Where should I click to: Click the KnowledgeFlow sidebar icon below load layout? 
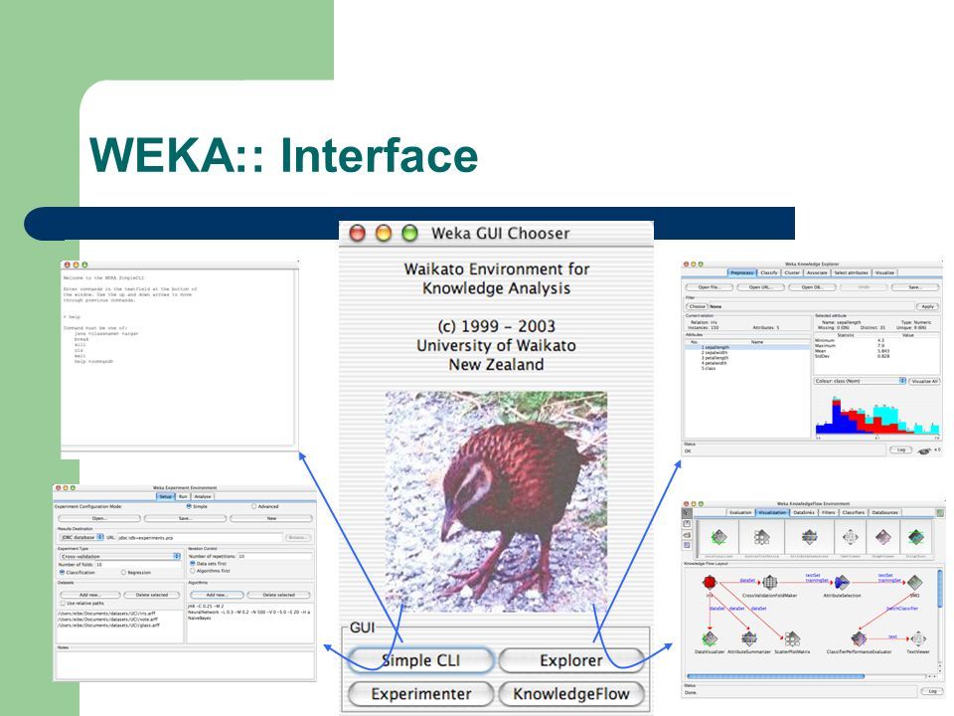[x=687, y=546]
